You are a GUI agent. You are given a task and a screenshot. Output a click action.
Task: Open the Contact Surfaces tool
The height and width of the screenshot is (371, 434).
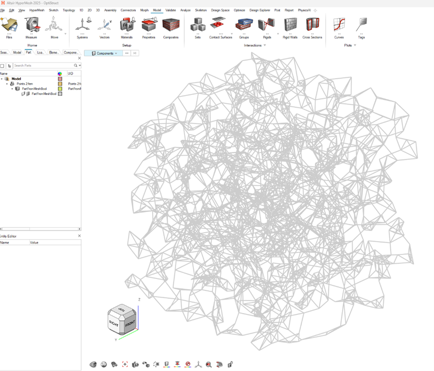[220, 27]
